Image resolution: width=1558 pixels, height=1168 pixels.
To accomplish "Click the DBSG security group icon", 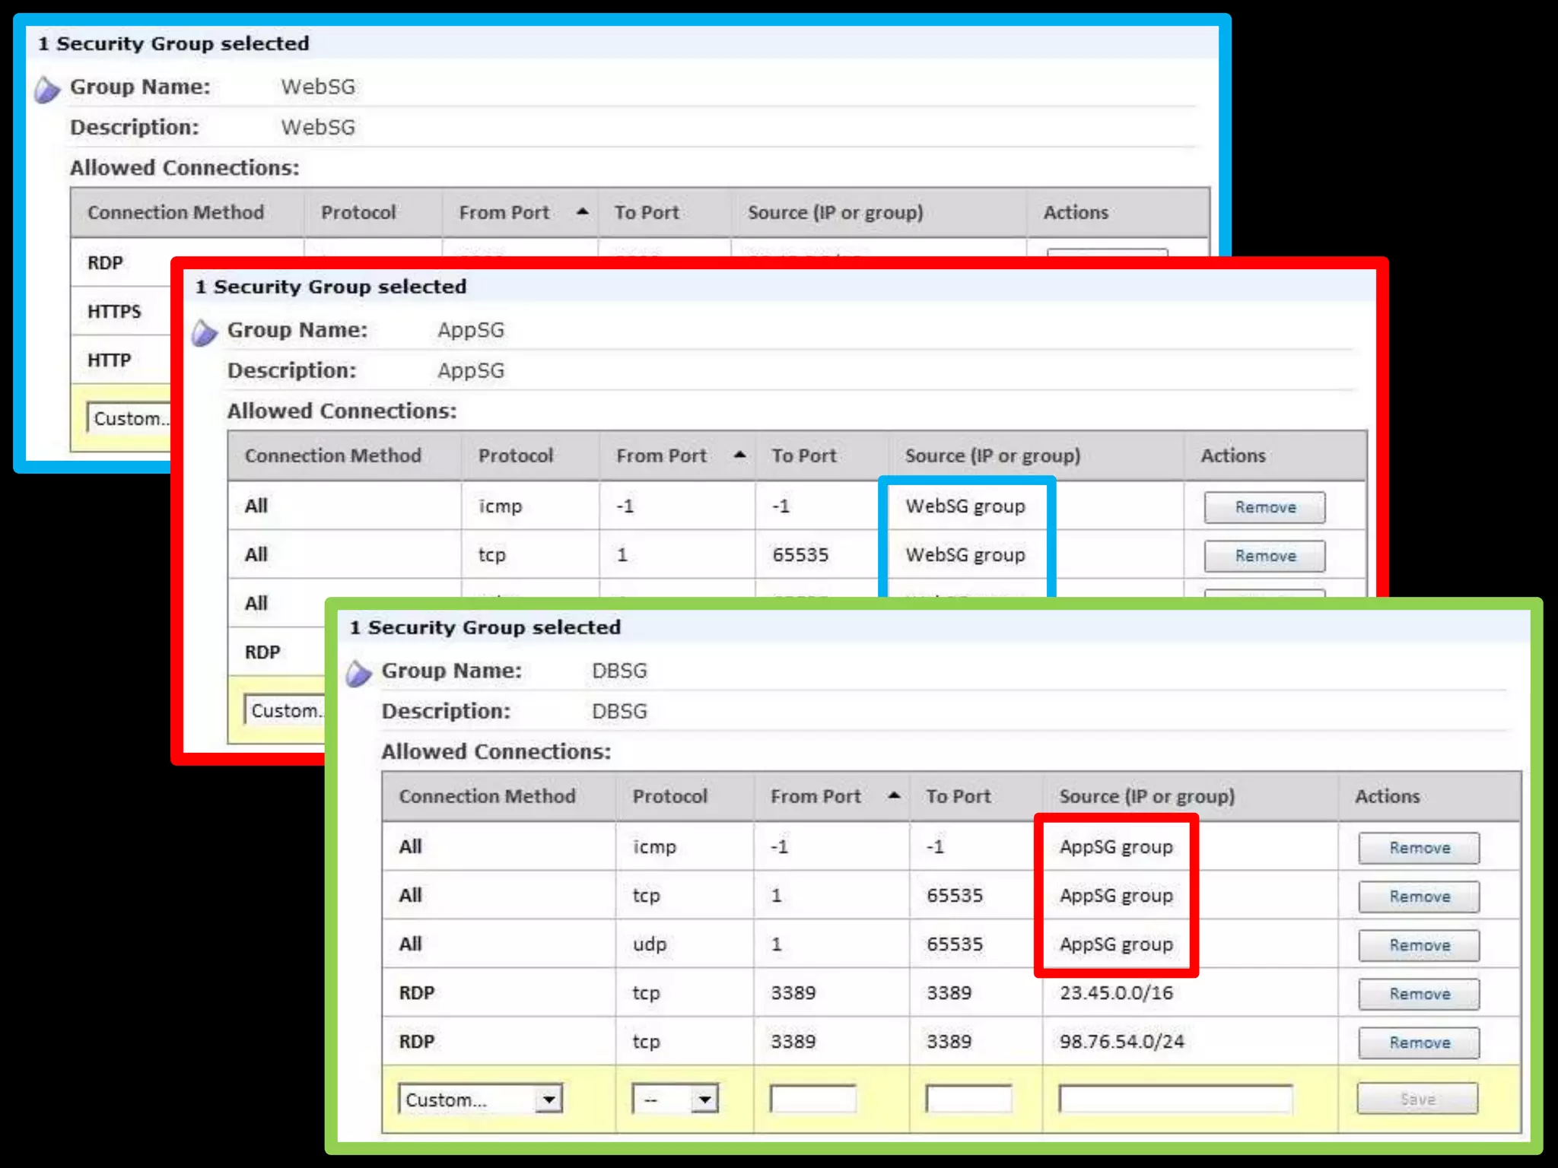I will 358,673.
